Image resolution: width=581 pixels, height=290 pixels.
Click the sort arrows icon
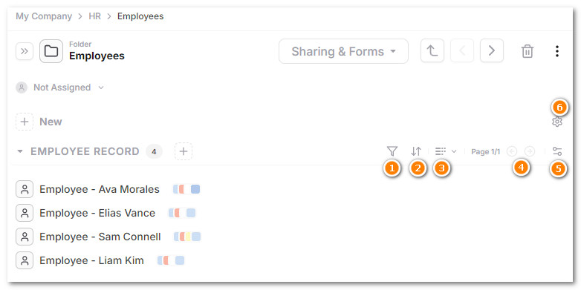tap(416, 151)
